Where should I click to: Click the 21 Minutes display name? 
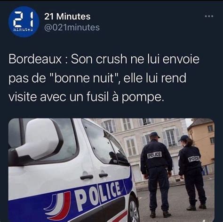click(67, 17)
